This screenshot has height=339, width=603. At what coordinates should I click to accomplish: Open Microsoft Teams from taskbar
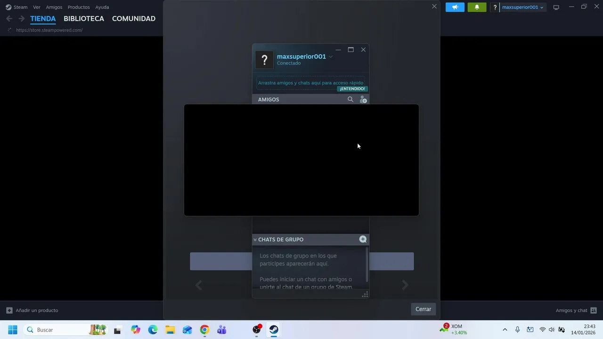pyautogui.click(x=221, y=330)
